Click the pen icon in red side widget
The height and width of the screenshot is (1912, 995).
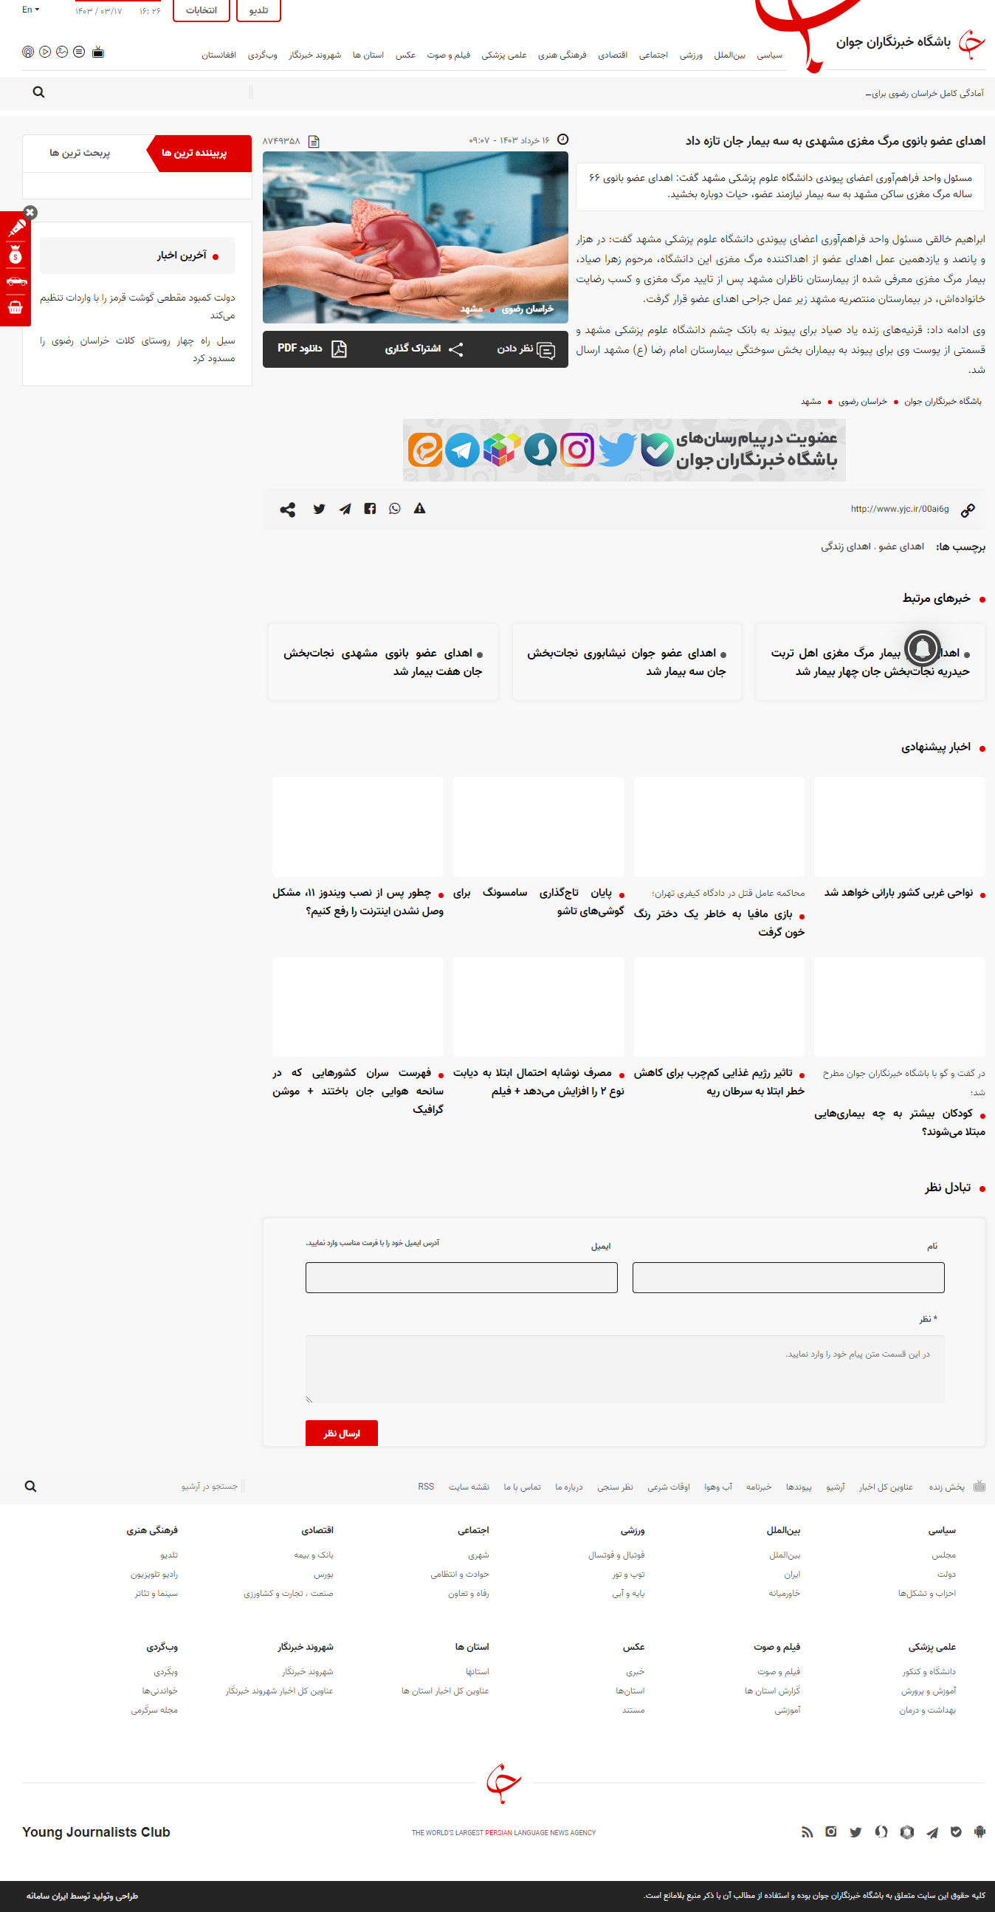16,230
